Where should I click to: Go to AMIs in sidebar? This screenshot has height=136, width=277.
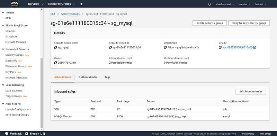[x=8, y=18]
